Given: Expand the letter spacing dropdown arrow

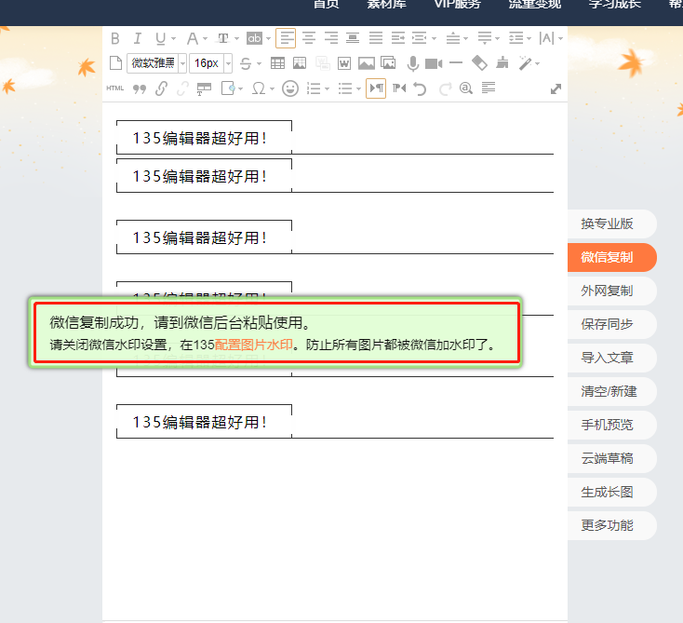Looking at the screenshot, I should (560, 39).
